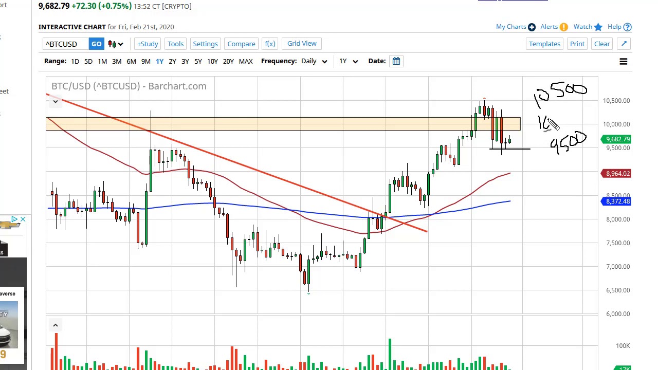Select the MAX range
Screen dimensions: 658x370
(x=246, y=61)
